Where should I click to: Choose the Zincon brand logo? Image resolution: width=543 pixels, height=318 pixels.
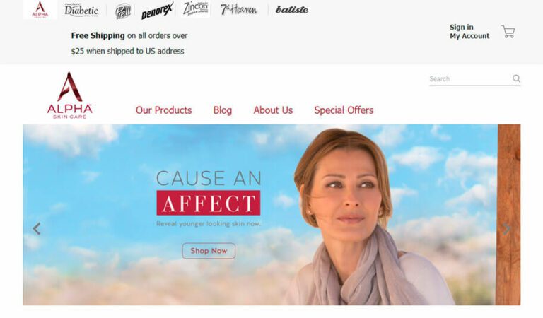pos(196,8)
